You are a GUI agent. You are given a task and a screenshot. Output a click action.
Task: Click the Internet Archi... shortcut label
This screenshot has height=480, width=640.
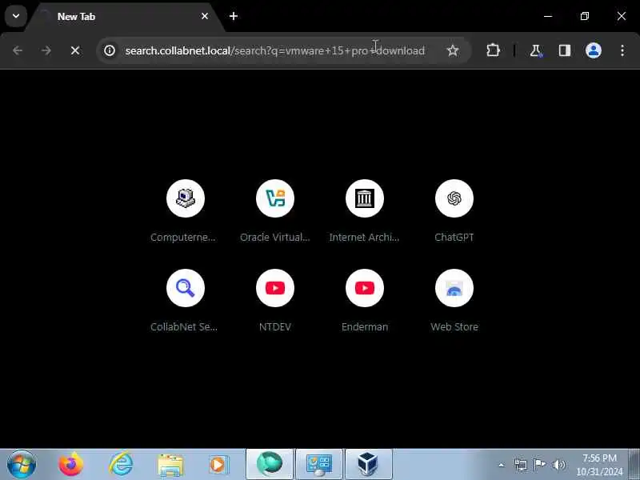(365, 237)
